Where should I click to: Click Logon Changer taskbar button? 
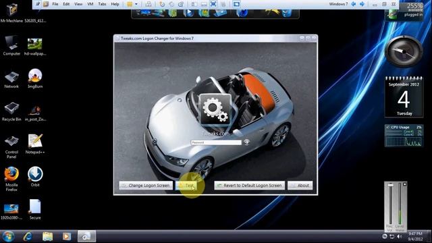(86, 236)
